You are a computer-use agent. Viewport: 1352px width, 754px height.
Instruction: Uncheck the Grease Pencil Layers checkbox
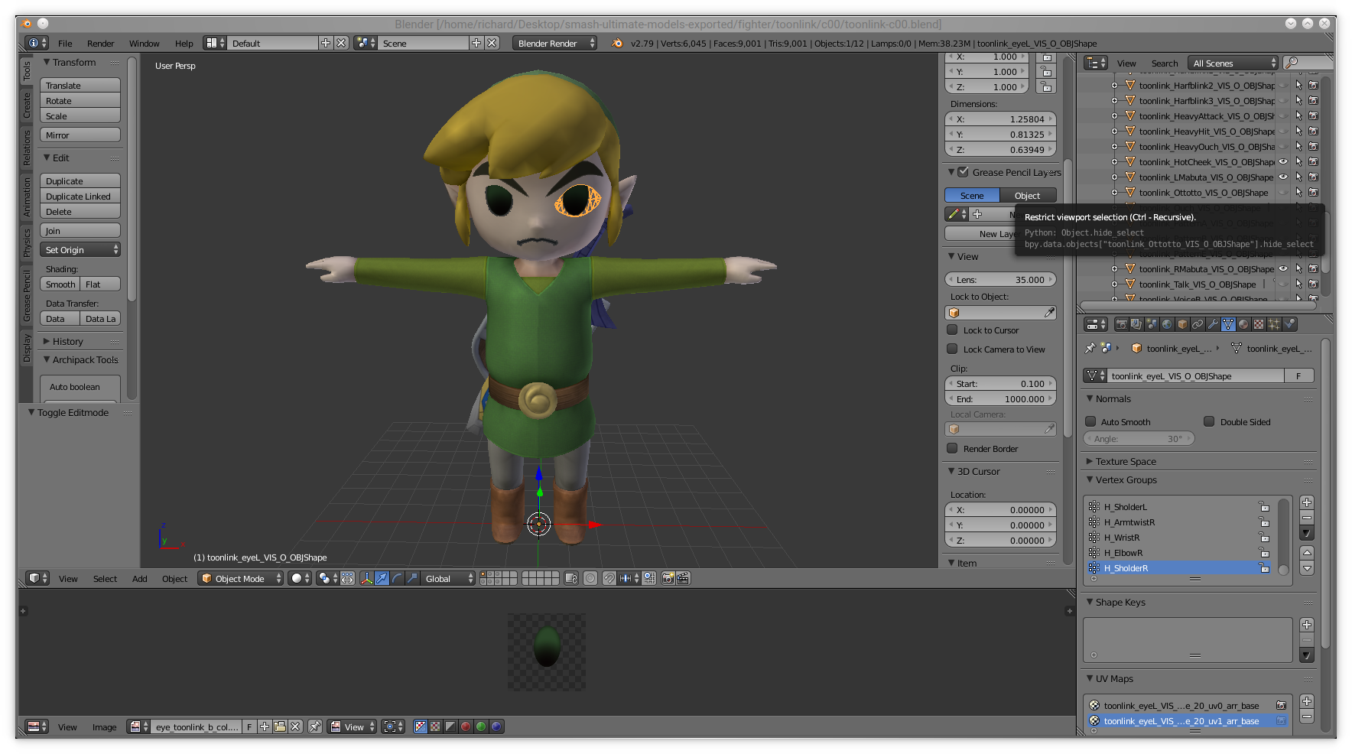tap(964, 172)
